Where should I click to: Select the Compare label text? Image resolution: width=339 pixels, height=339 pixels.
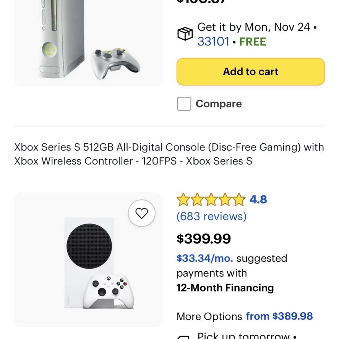click(x=219, y=104)
